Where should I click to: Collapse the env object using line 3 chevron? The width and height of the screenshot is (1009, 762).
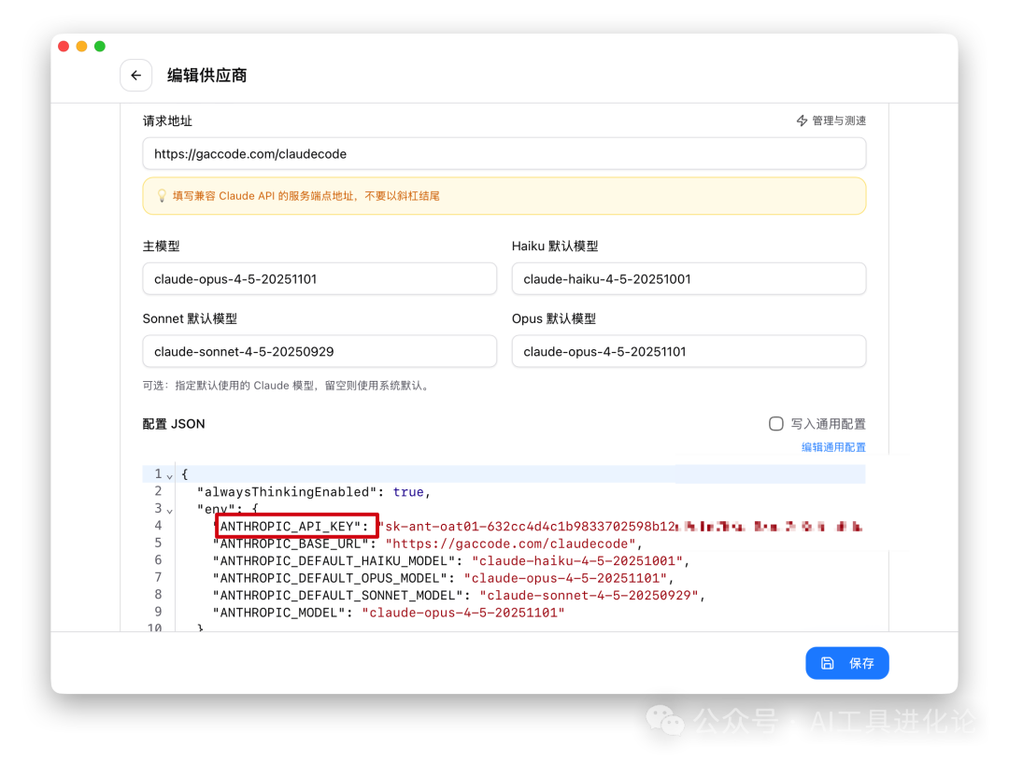(x=168, y=508)
